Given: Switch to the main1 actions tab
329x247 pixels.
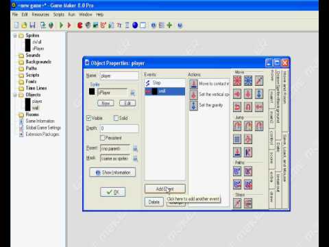Looking at the screenshot, I should click(x=271, y=98).
